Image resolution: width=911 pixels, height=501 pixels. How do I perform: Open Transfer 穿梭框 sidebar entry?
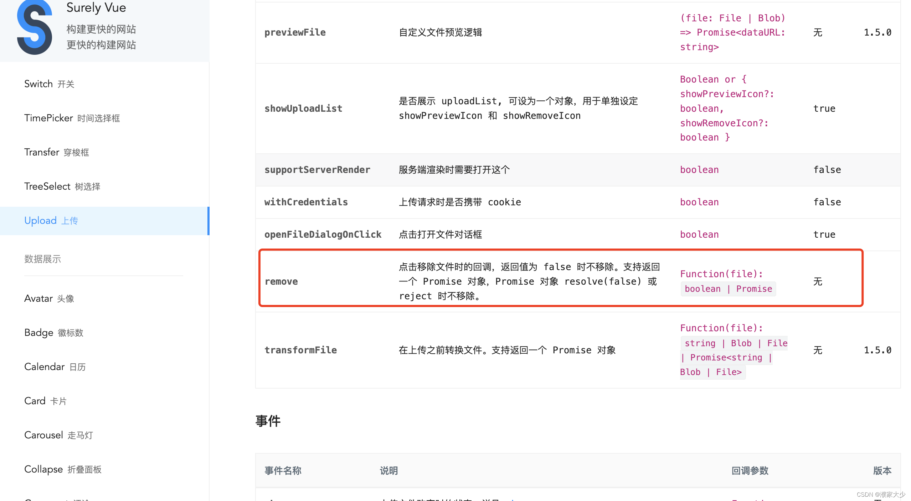[56, 152]
